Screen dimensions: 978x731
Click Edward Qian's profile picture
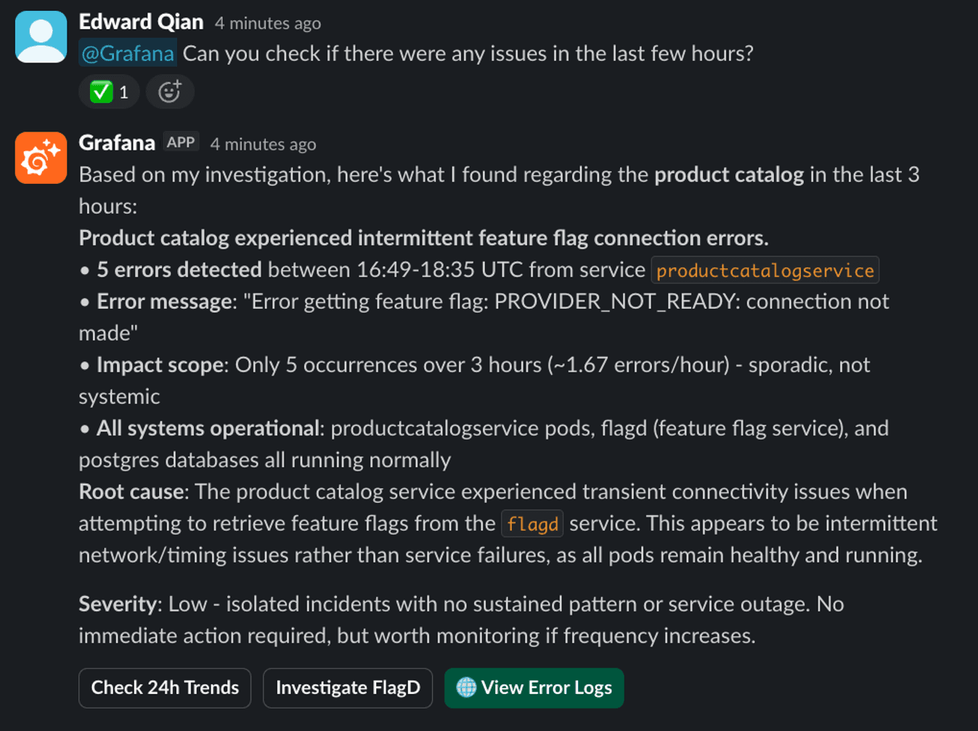click(40, 36)
